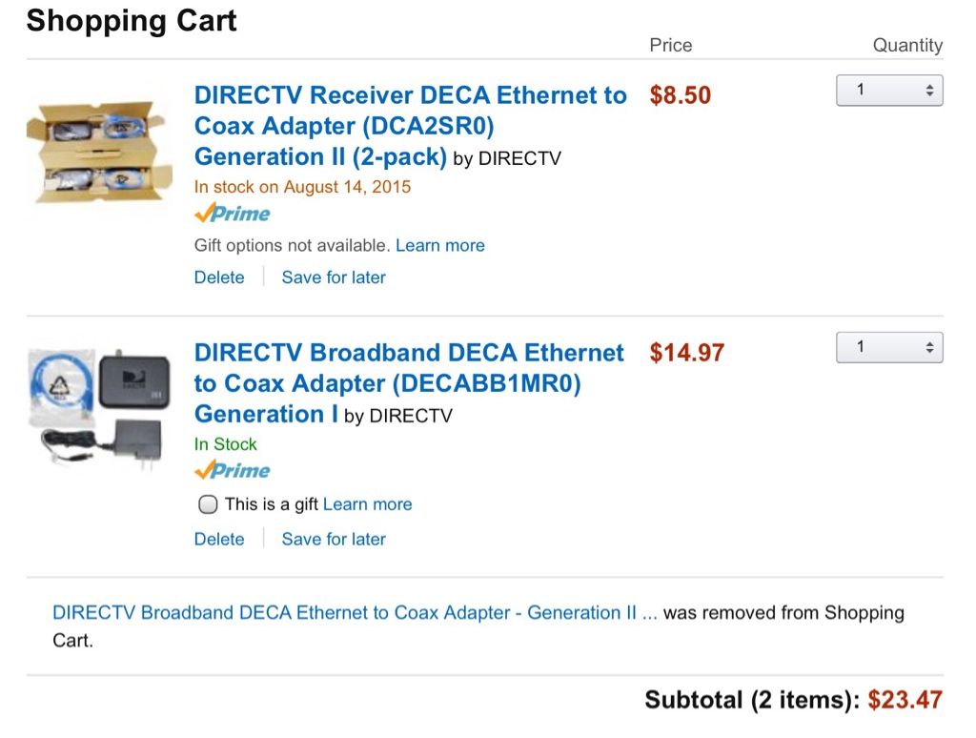
Task: Click Learn more beside 'This is a gift'
Action: click(x=367, y=503)
